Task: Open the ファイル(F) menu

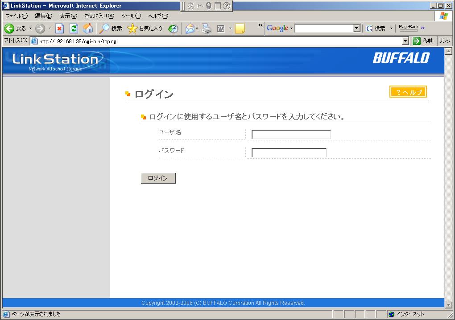Action: tap(17, 16)
